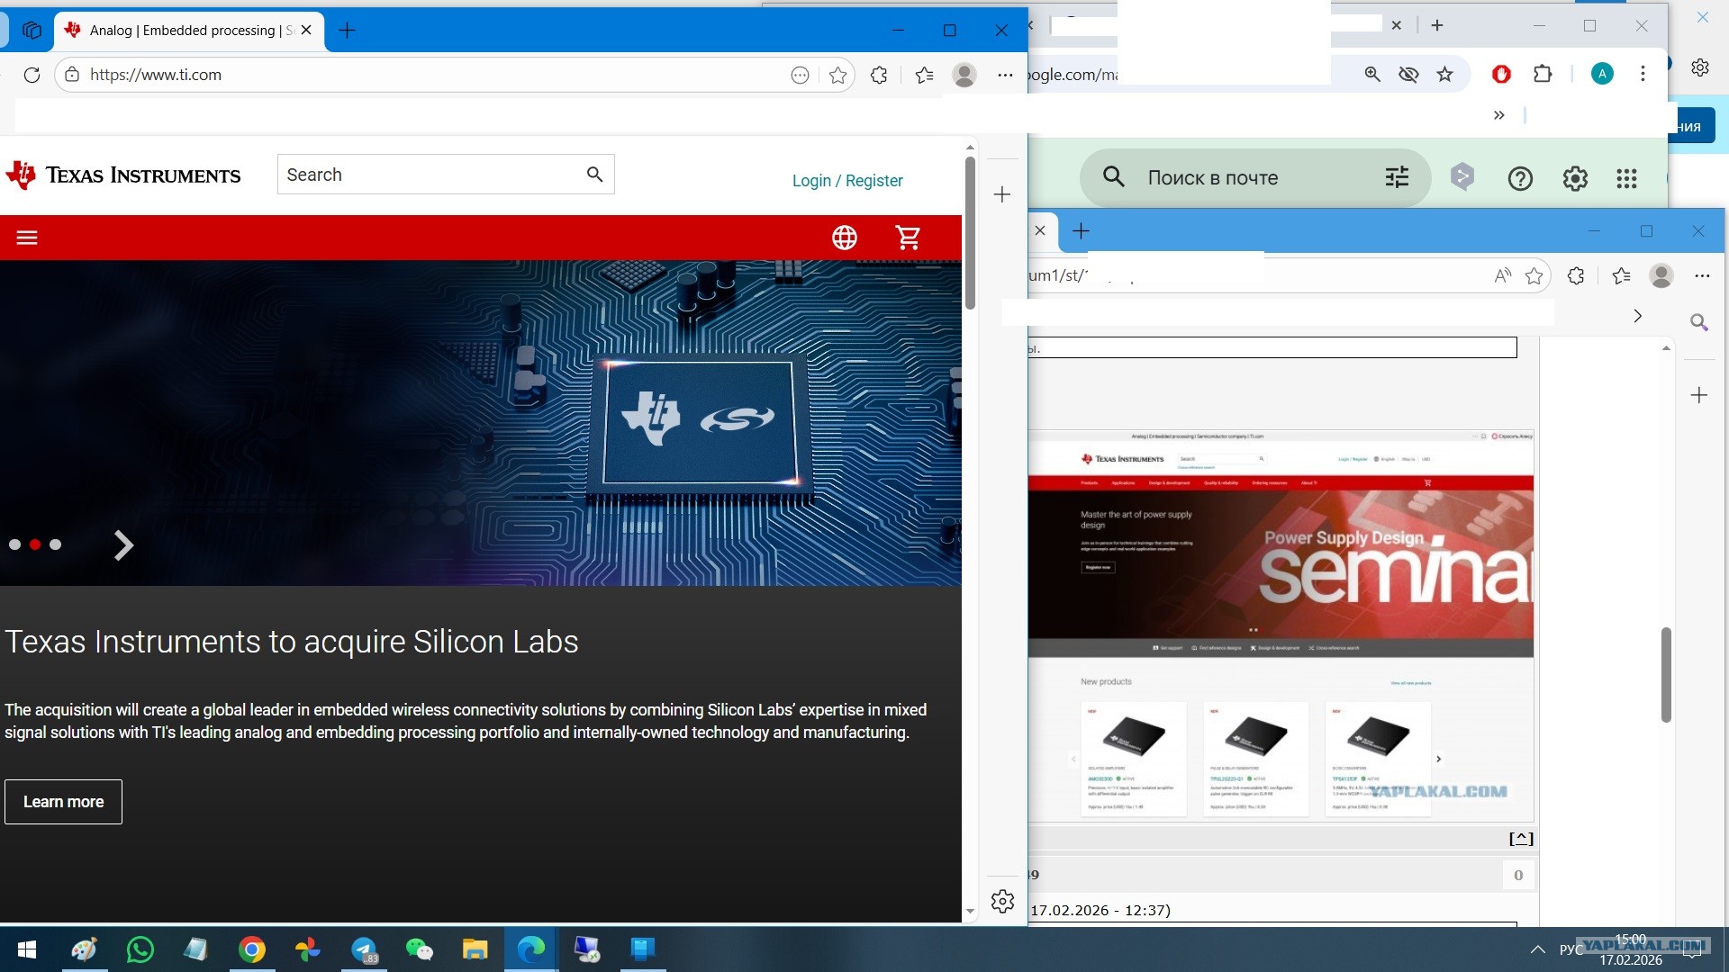Image resolution: width=1729 pixels, height=972 pixels.
Task: Open the TI language globe selector
Action: point(845,238)
